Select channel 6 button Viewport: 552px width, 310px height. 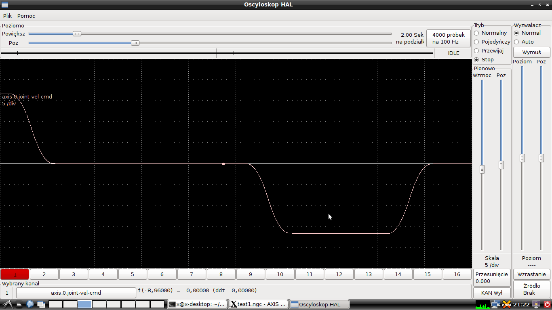[x=162, y=274]
